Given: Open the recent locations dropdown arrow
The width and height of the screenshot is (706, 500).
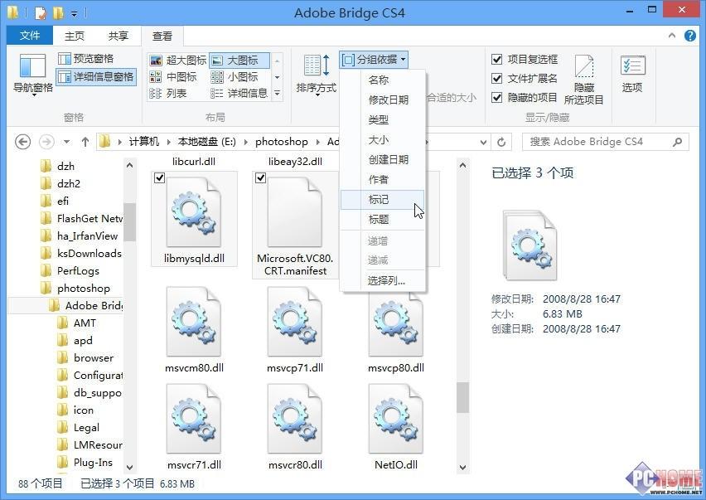Looking at the screenshot, I should [x=66, y=142].
